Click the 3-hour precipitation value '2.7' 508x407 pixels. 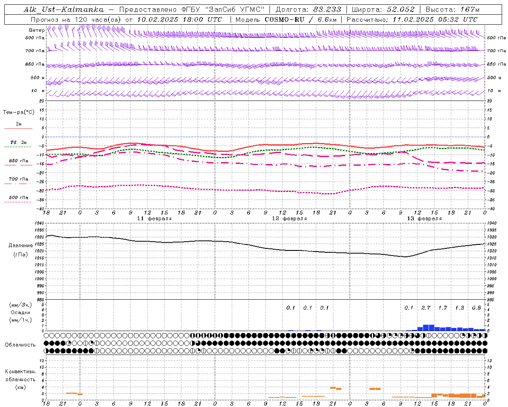point(426,308)
